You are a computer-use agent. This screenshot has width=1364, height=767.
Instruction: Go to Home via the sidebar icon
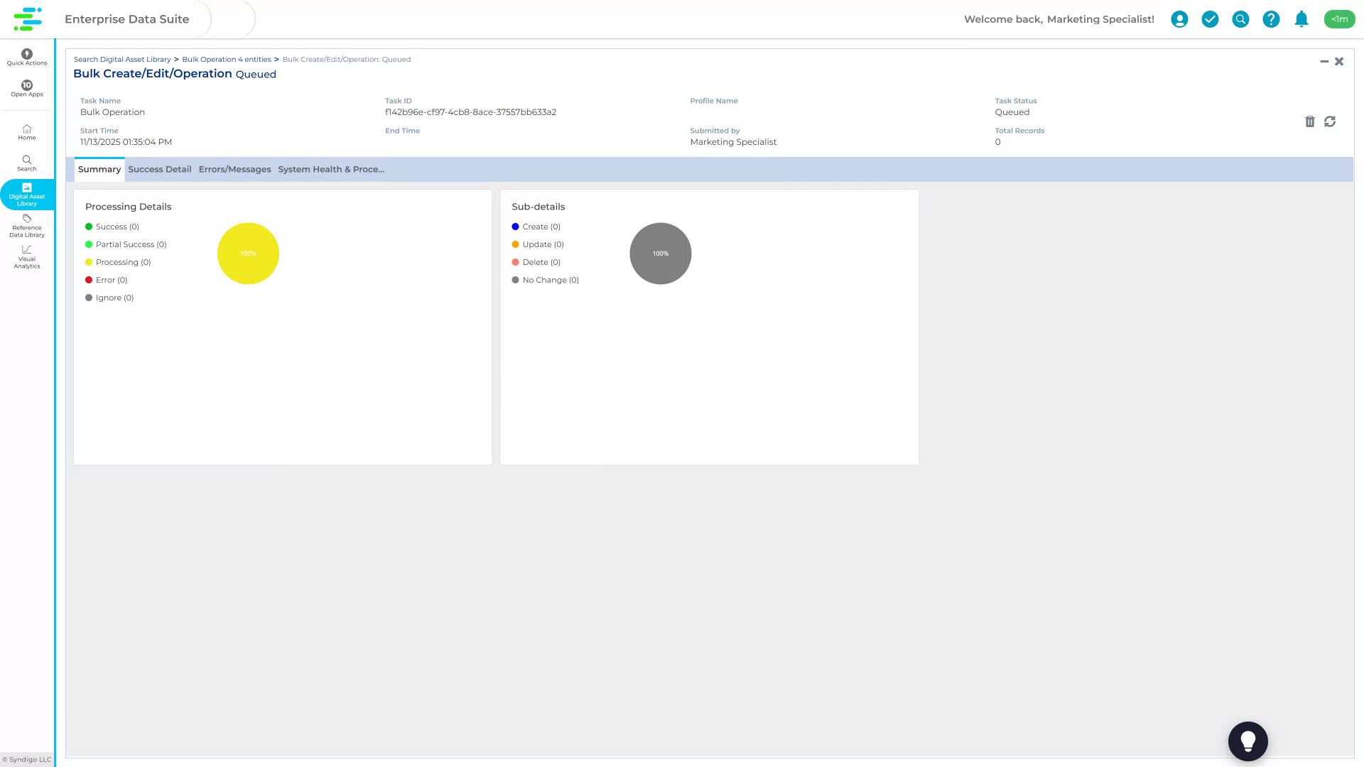coord(26,132)
